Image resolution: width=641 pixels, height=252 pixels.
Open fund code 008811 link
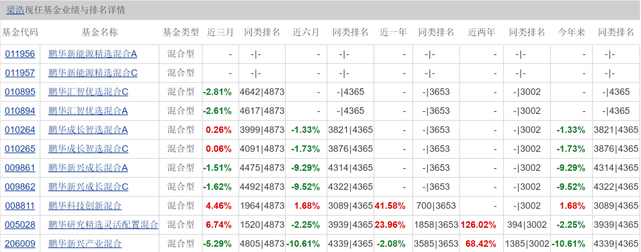pyautogui.click(x=20, y=206)
